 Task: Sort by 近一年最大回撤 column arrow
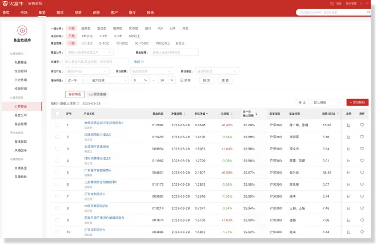click(256, 114)
